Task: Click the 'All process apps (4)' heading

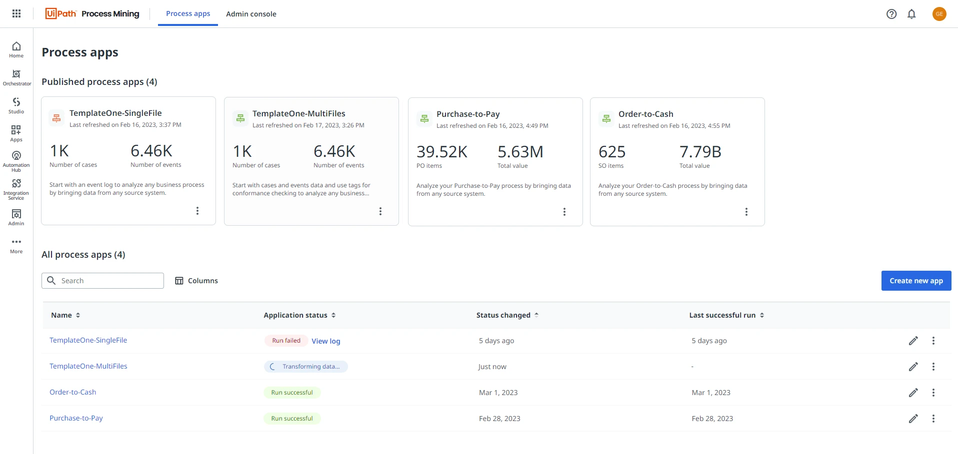Action: click(83, 255)
